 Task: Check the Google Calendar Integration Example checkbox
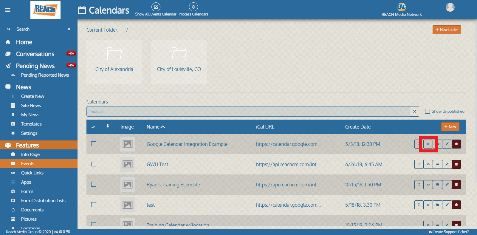click(x=94, y=144)
